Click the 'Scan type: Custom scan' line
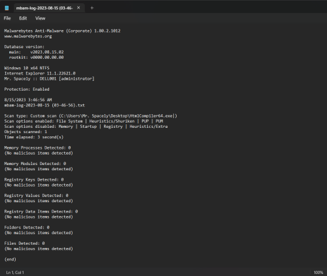 (91, 116)
